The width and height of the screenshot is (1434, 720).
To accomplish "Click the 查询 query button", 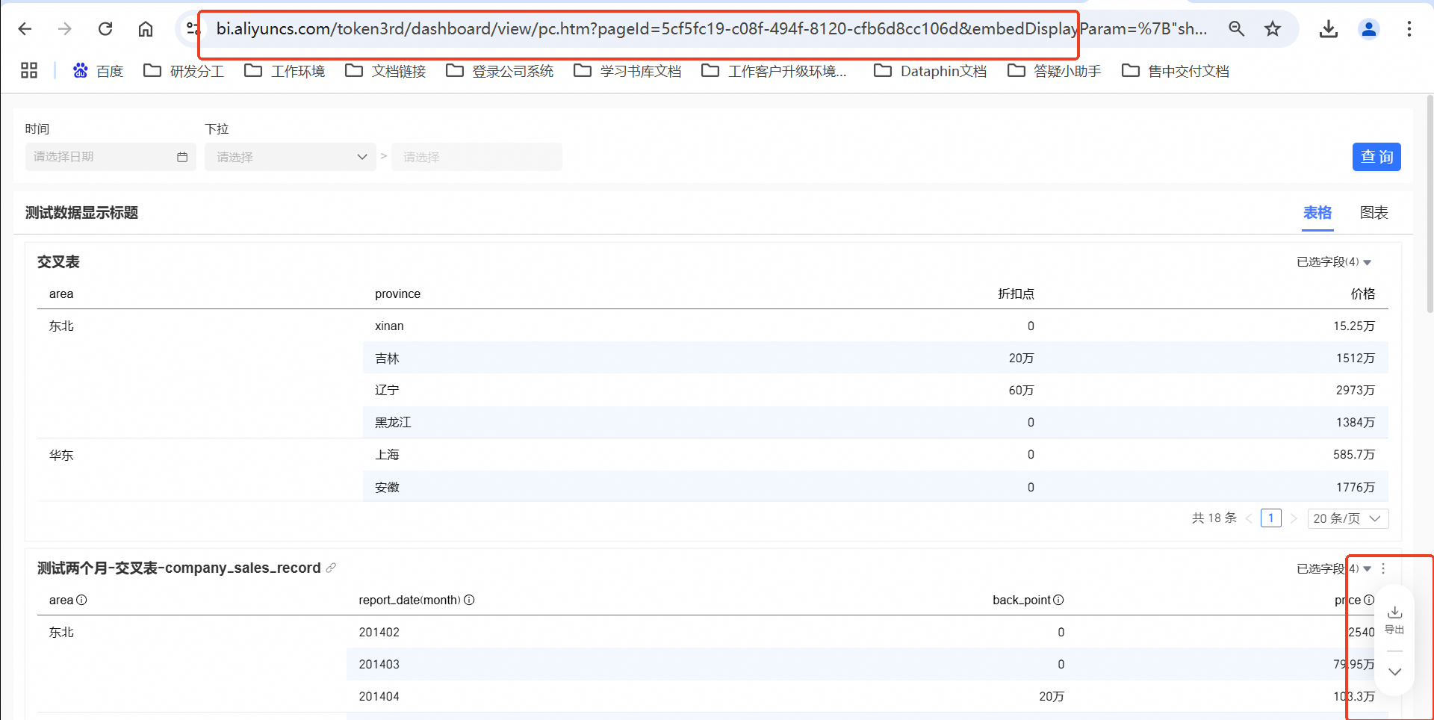I will click(1376, 157).
